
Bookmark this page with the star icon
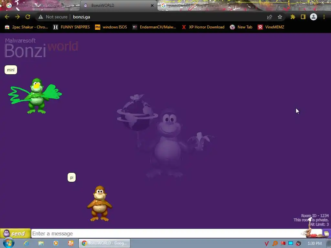pos(280,17)
